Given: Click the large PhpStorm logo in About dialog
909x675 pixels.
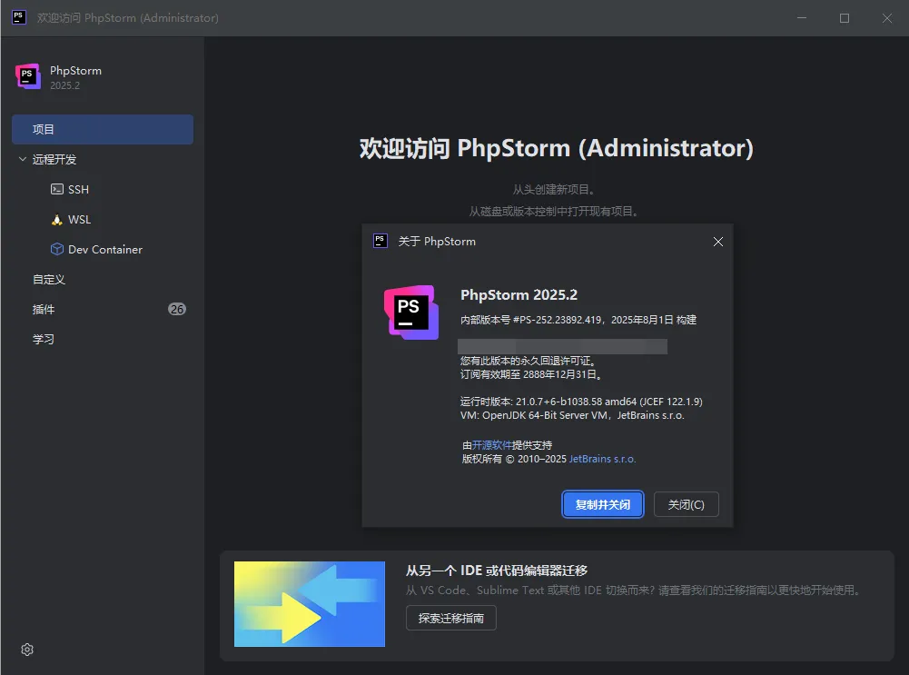Looking at the screenshot, I should [411, 312].
